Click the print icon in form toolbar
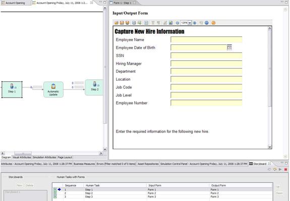This screenshot has width=290, height=201. point(134,23)
